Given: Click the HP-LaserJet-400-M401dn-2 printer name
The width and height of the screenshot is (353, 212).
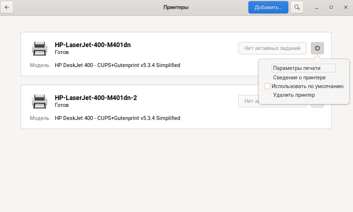Looking at the screenshot, I should (x=96, y=98).
